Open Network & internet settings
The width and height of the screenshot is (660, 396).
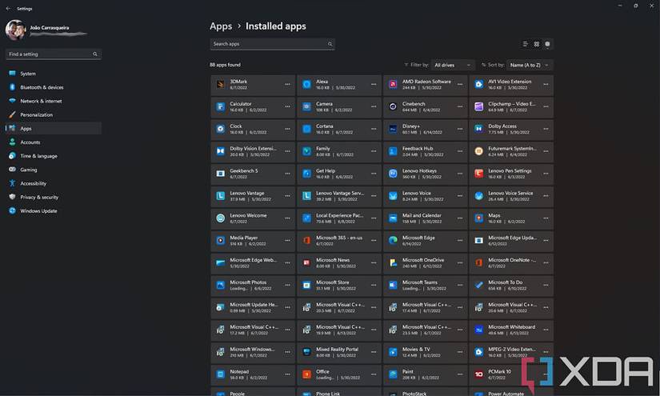[x=54, y=101]
